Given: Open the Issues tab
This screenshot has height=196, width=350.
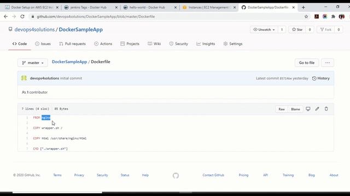Looking at the screenshot, I should tap(43, 44).
